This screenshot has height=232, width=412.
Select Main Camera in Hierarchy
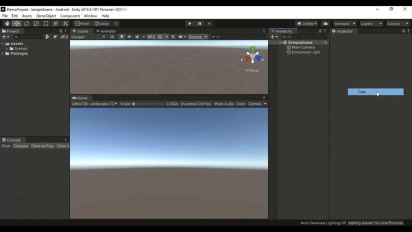coord(303,47)
